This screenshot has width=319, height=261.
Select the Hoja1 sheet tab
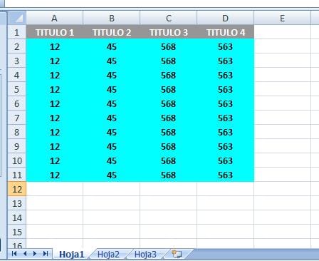pyautogui.click(x=71, y=255)
